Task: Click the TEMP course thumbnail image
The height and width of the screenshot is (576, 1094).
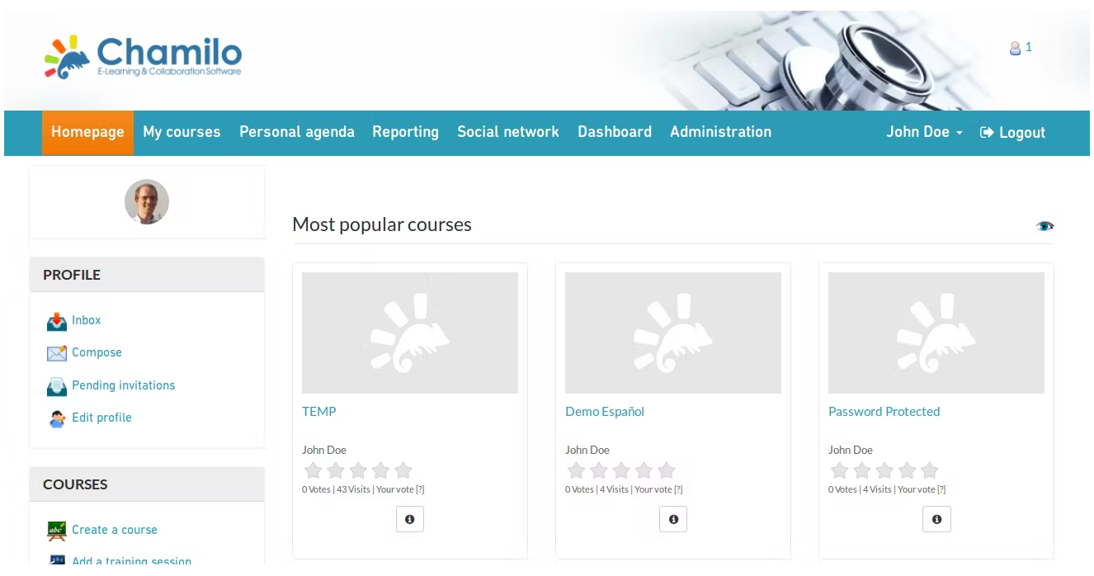Action: pyautogui.click(x=410, y=333)
